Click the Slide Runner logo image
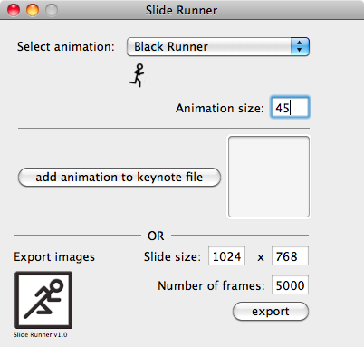This screenshot has width=364, height=347. (x=43, y=300)
